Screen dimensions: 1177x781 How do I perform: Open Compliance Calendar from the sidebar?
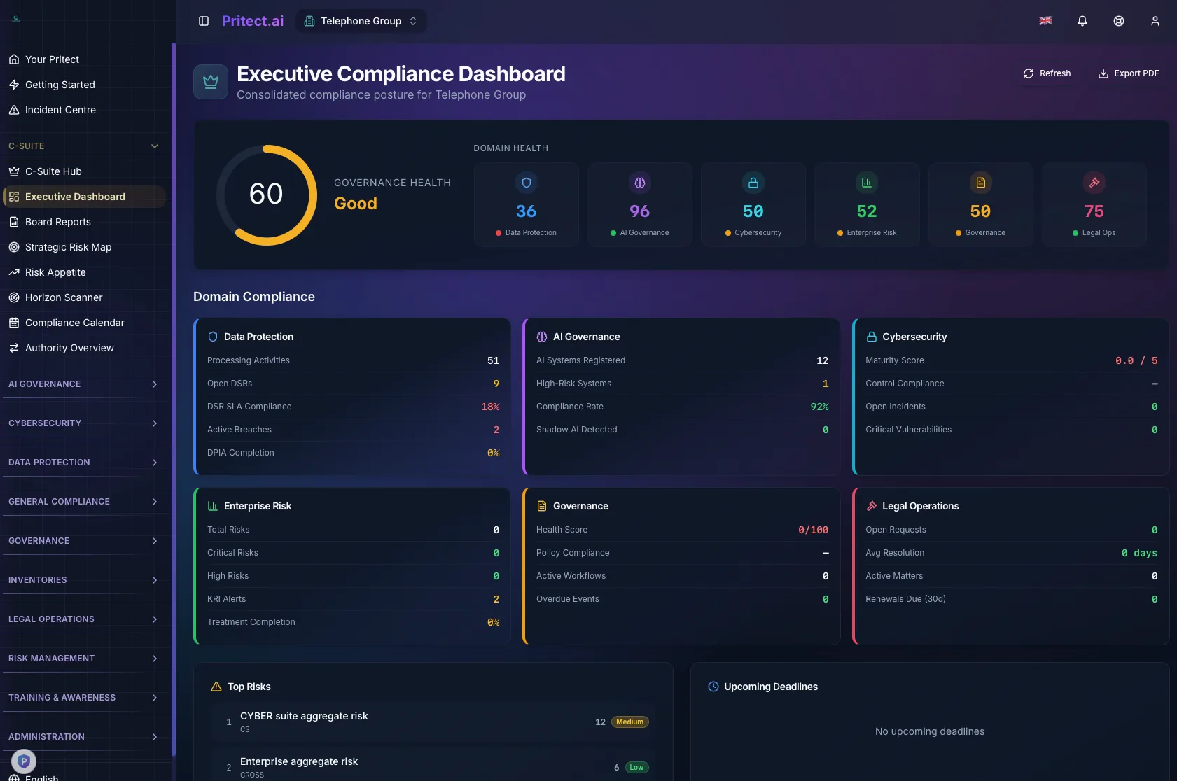pyautogui.click(x=84, y=323)
